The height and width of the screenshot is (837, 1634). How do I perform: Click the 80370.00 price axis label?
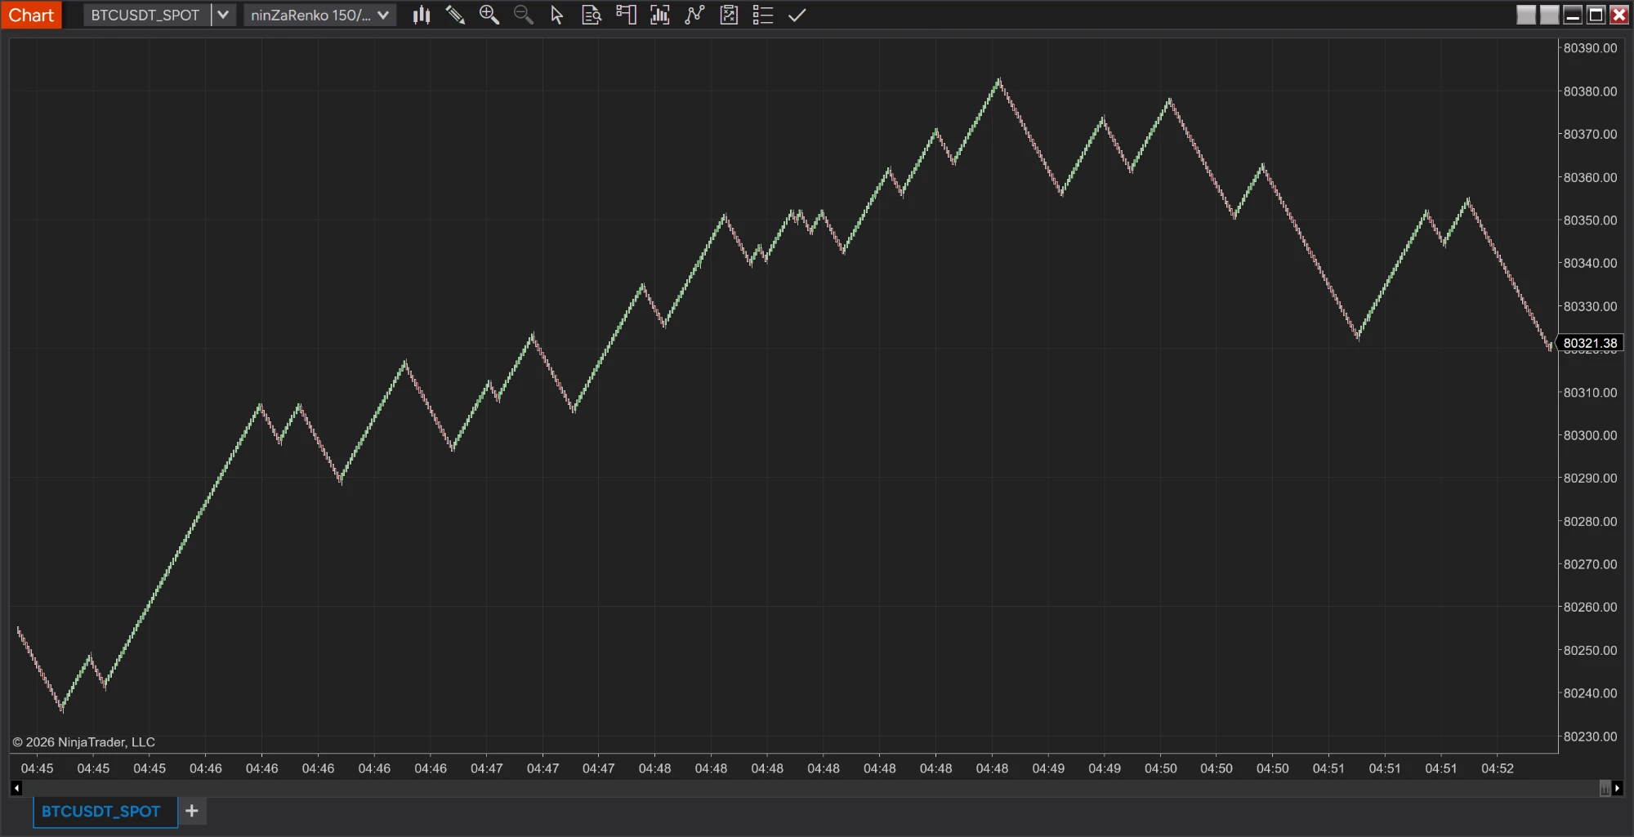[1590, 134]
